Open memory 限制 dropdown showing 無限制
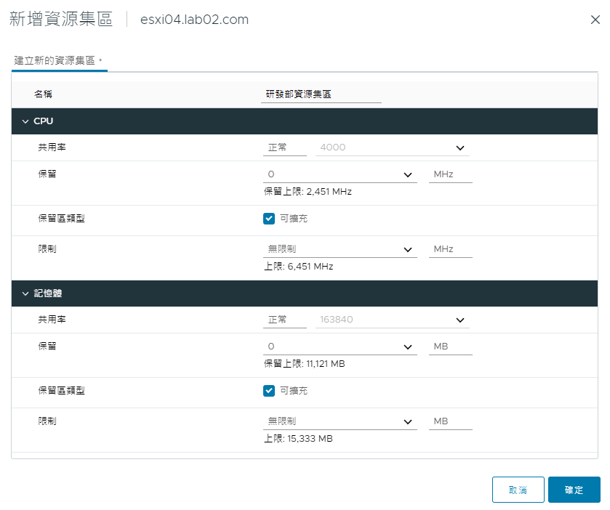610x510 pixels. (340, 421)
